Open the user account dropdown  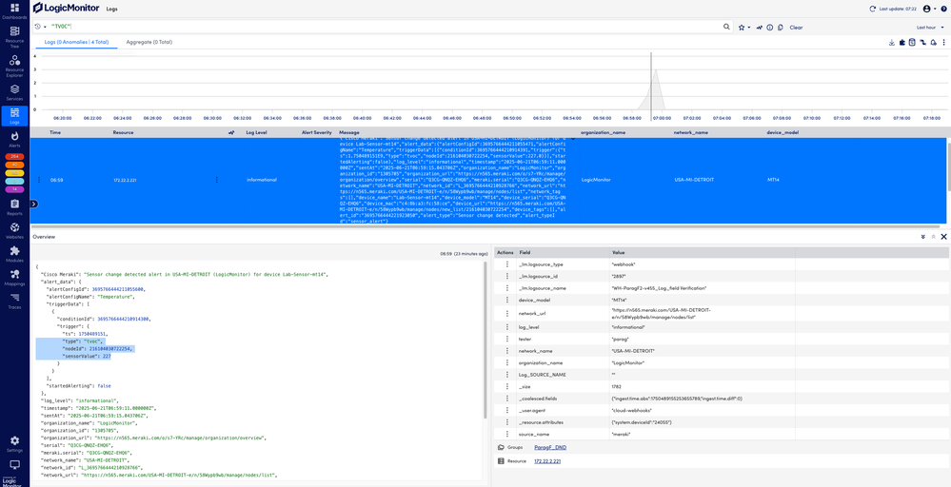(x=928, y=9)
